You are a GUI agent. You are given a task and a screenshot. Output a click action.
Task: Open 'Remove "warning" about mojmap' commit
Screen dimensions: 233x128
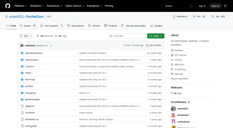[x=96, y=119]
